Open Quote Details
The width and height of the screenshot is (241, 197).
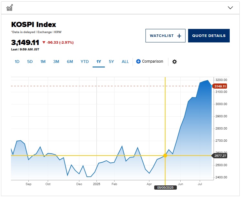tap(209, 36)
